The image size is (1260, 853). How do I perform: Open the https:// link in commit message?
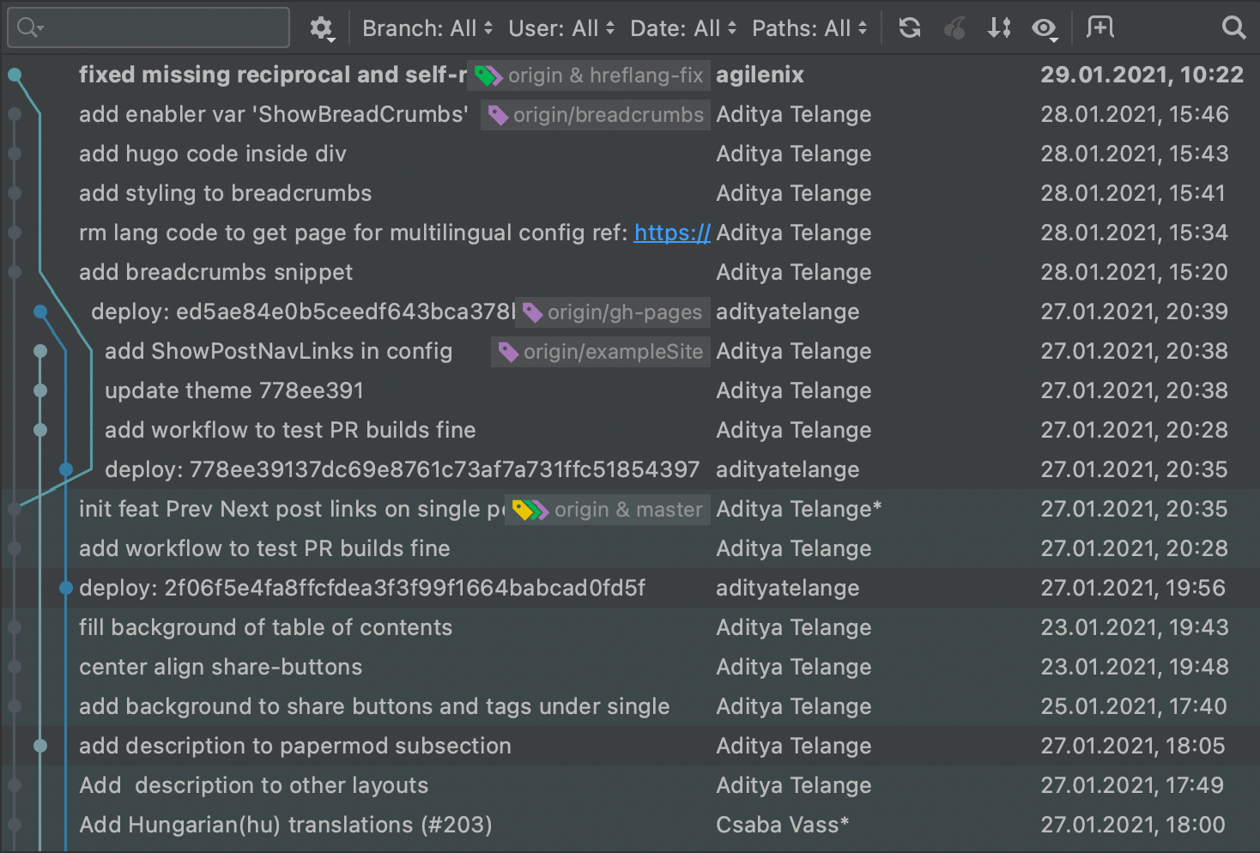click(672, 233)
